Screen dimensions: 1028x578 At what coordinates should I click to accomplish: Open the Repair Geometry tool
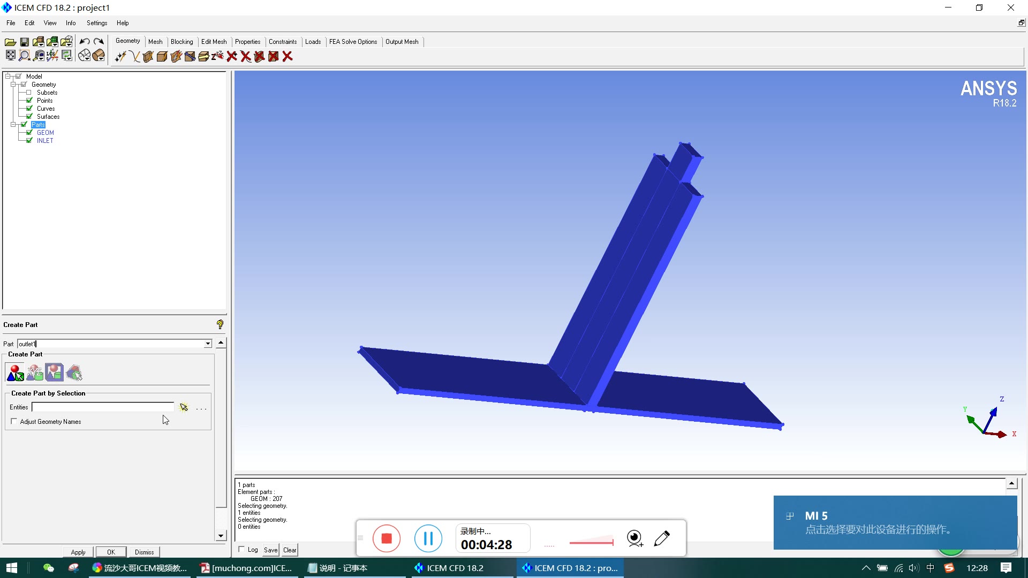click(x=191, y=56)
